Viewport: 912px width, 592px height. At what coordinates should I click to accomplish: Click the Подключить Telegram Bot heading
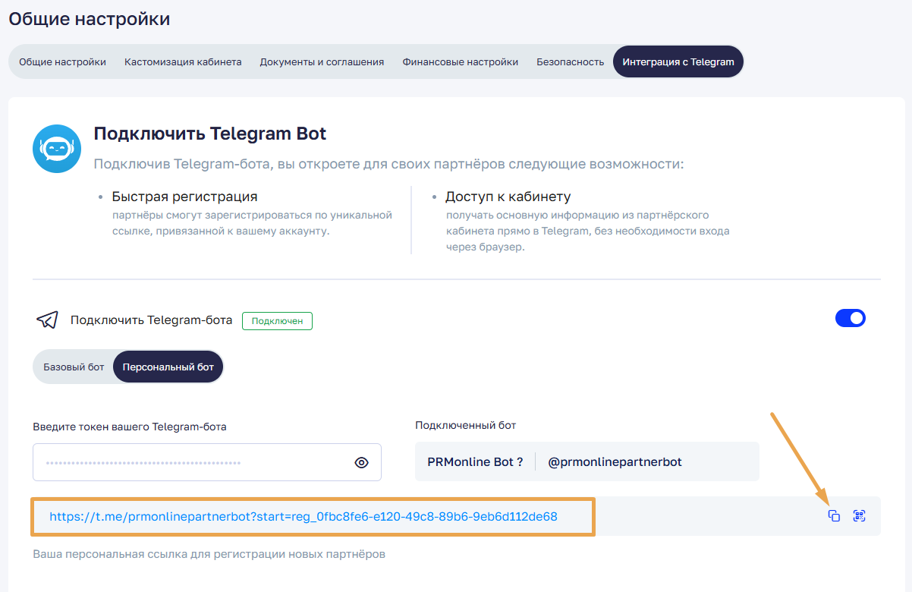pos(209,134)
